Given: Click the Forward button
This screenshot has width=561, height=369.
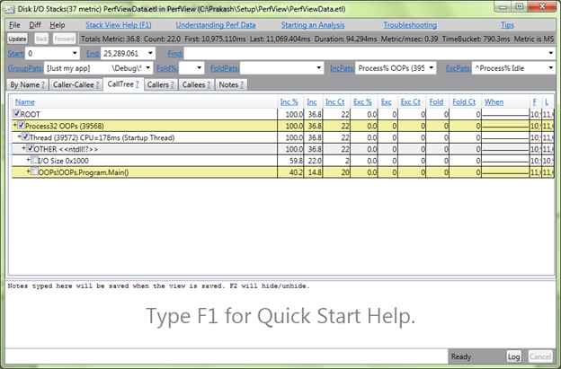Looking at the screenshot, I should tap(65, 39).
